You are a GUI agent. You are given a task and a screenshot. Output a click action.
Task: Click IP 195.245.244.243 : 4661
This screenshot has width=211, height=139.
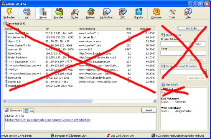(59, 86)
